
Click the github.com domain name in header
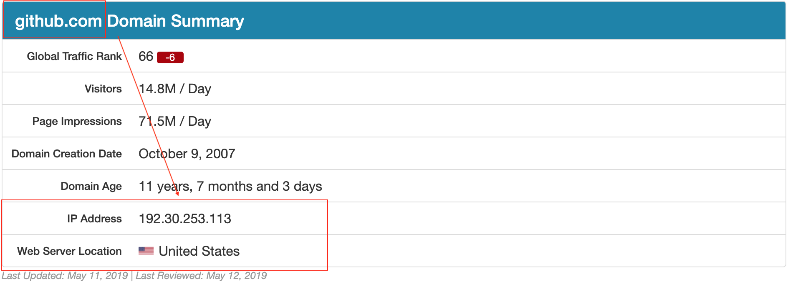pos(58,21)
